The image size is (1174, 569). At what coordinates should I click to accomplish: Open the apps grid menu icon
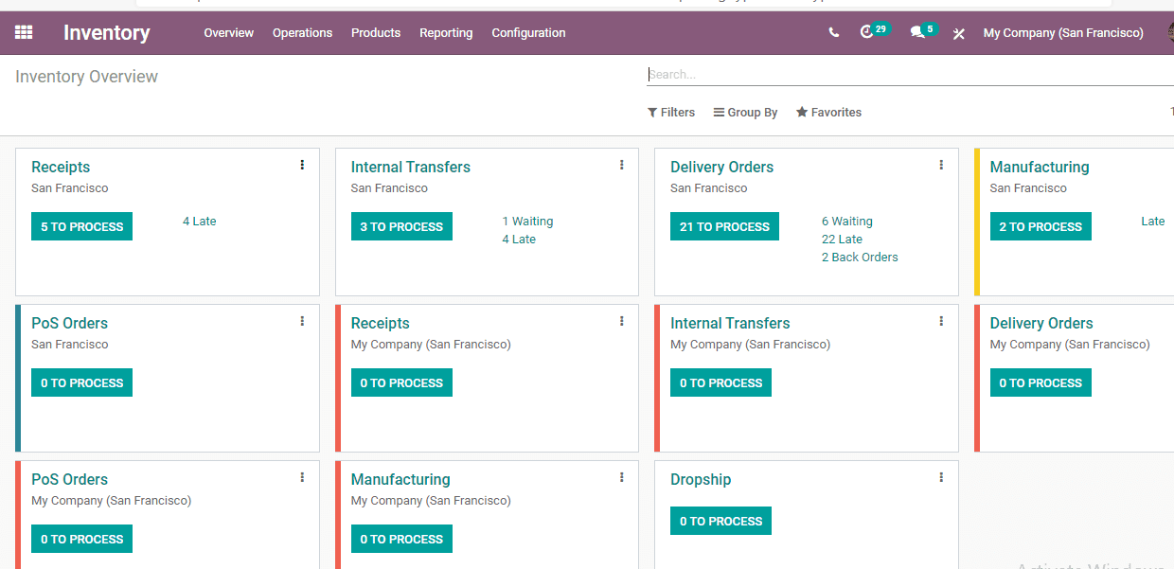click(24, 32)
